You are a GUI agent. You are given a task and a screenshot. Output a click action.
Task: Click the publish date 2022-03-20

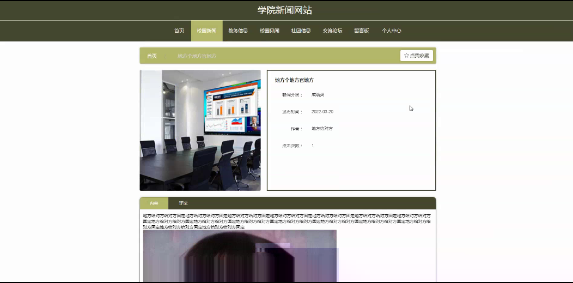[x=322, y=112]
